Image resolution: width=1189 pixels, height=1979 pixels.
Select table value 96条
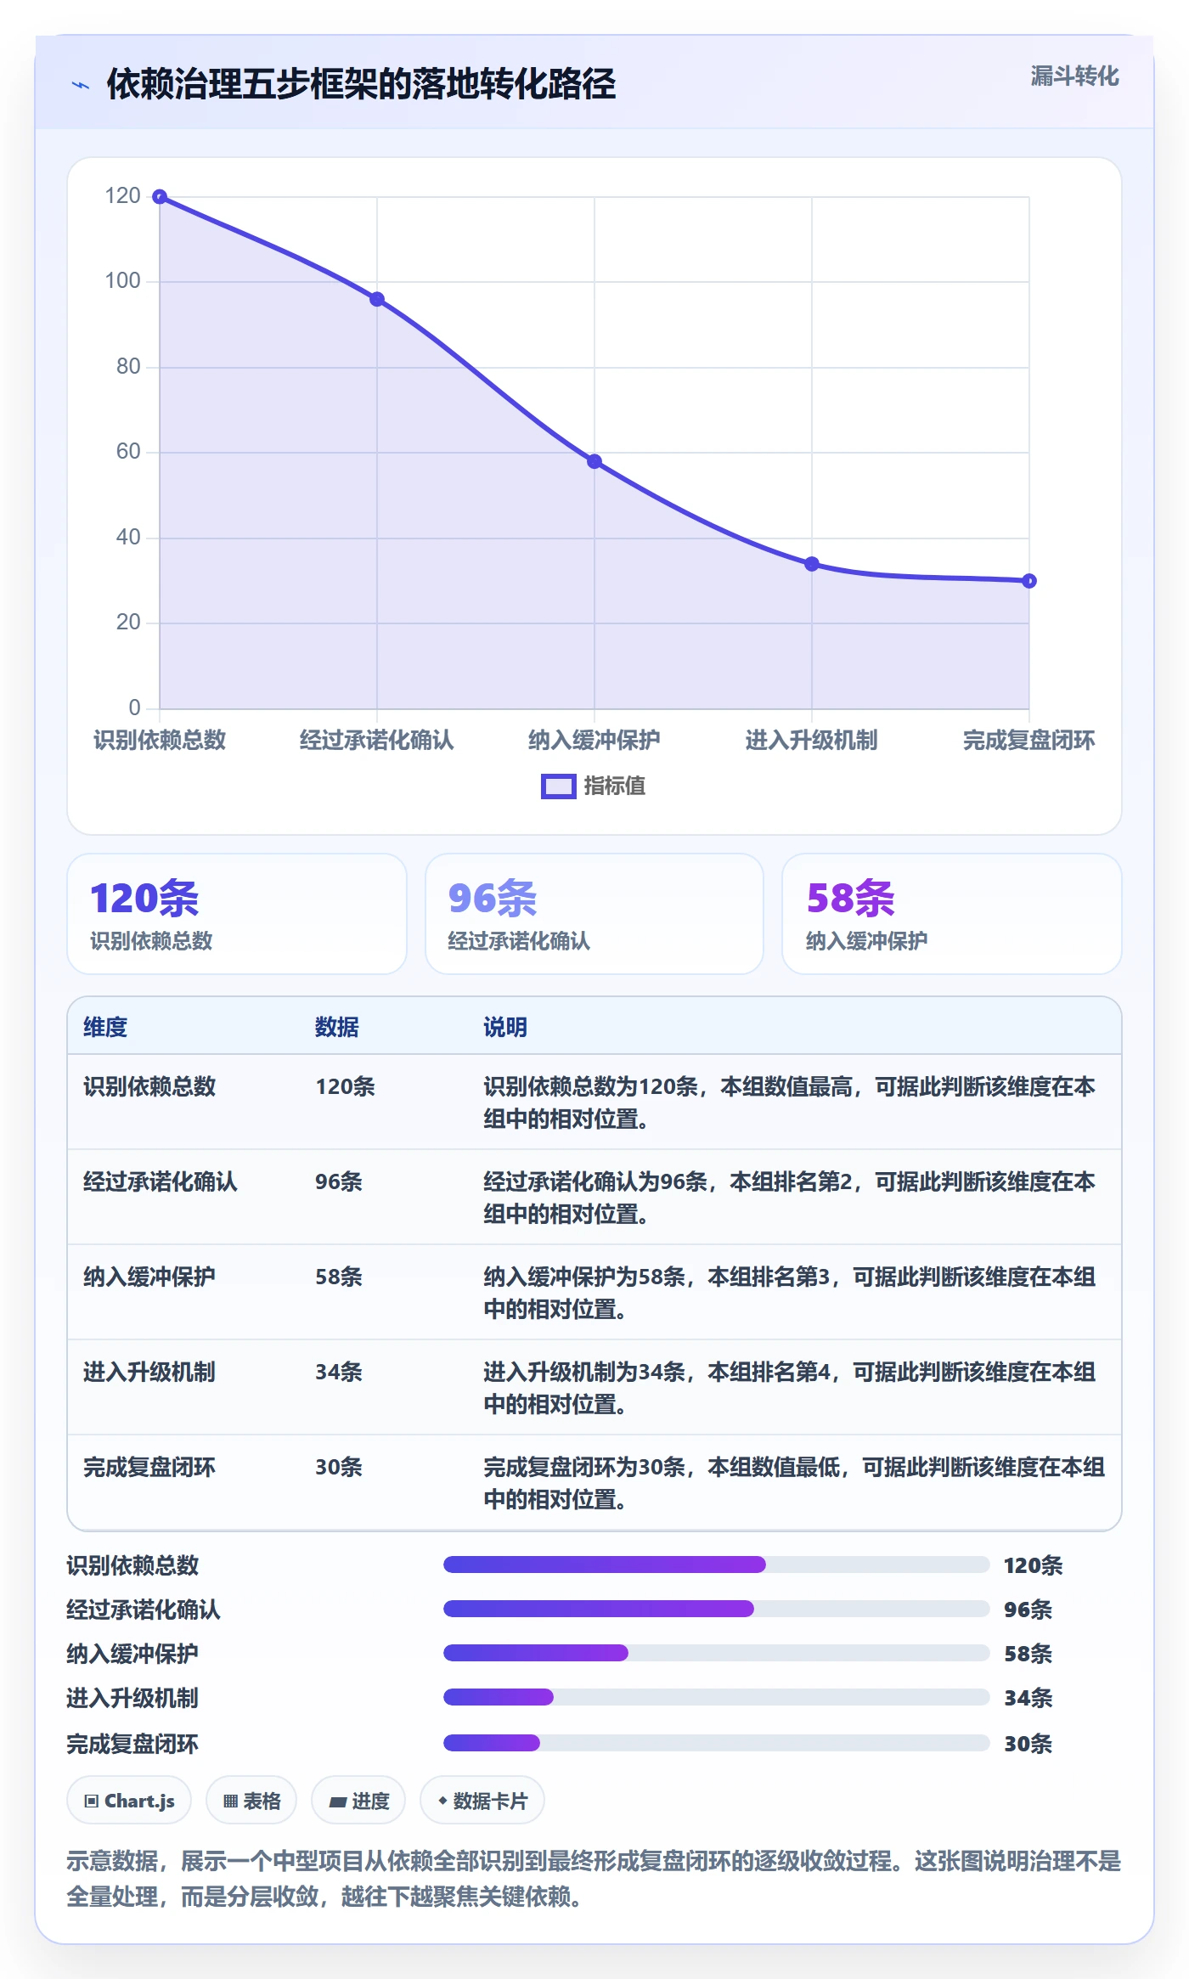pyautogui.click(x=339, y=1181)
